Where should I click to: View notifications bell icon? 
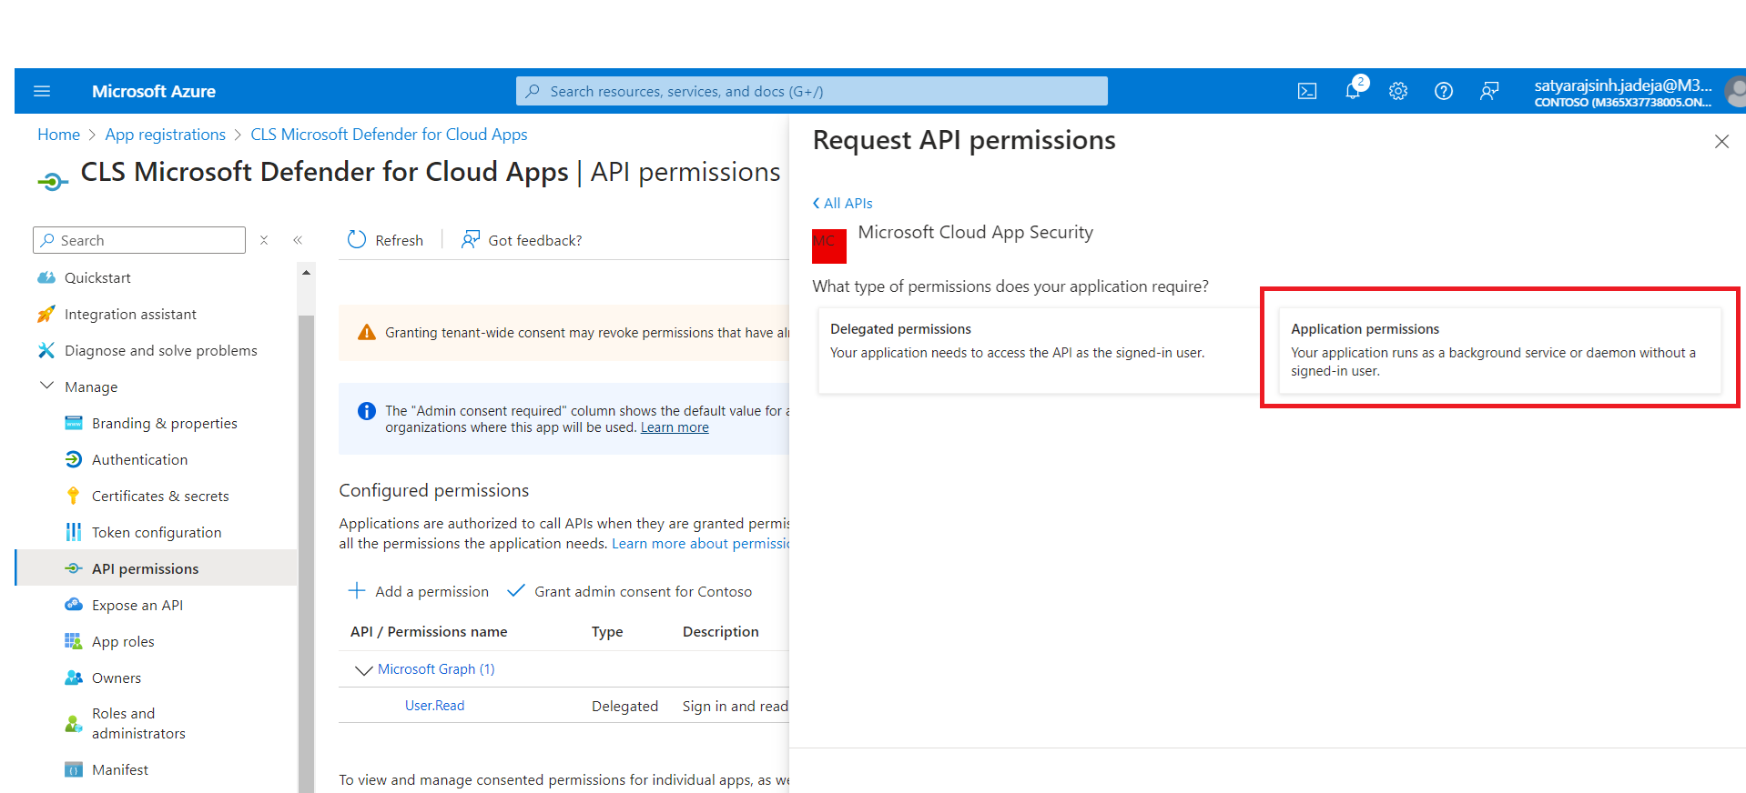(1354, 90)
